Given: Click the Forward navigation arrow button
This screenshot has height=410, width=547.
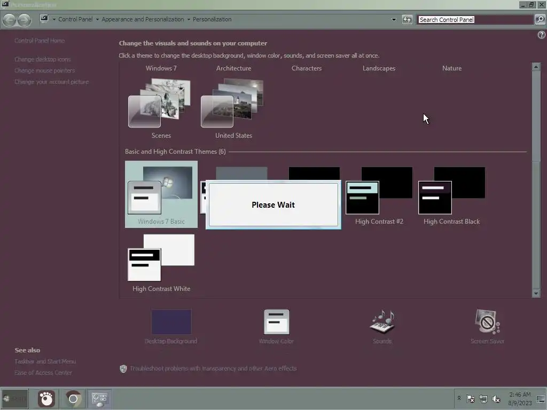Looking at the screenshot, I should coord(24,20).
